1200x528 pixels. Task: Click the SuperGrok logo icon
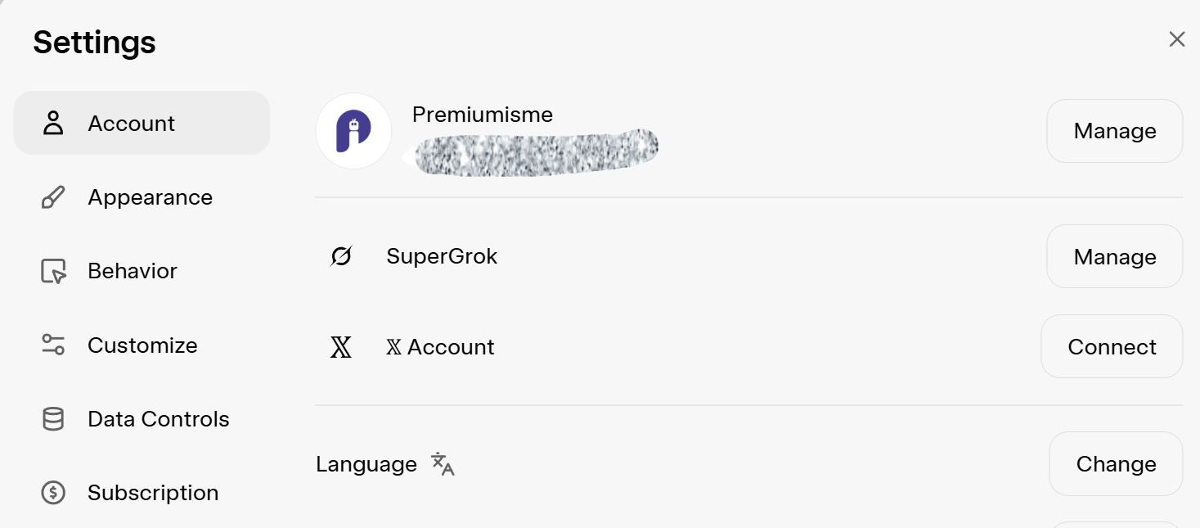(x=341, y=257)
